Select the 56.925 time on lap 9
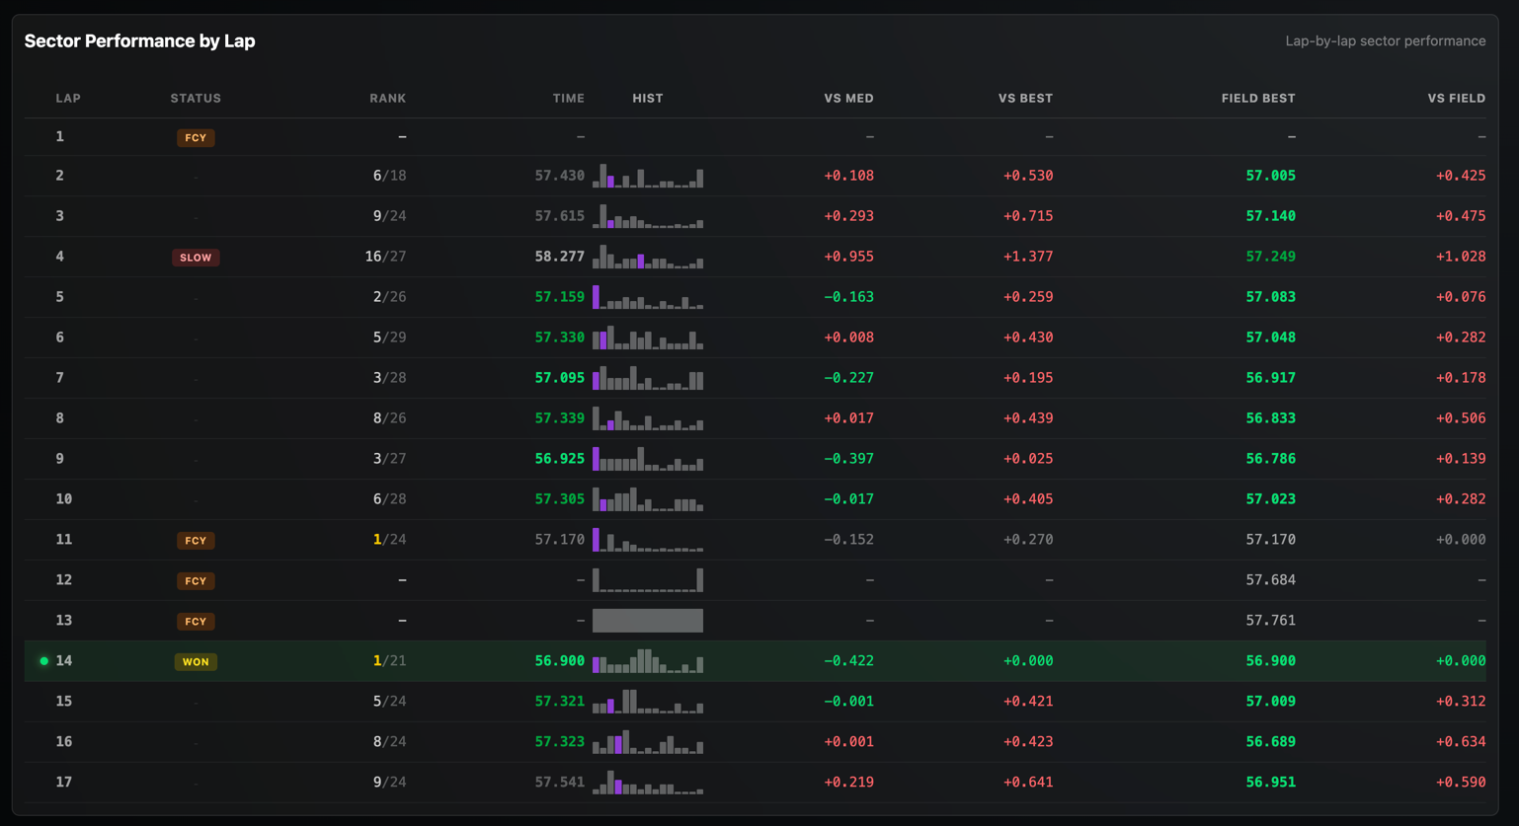 tap(560, 459)
